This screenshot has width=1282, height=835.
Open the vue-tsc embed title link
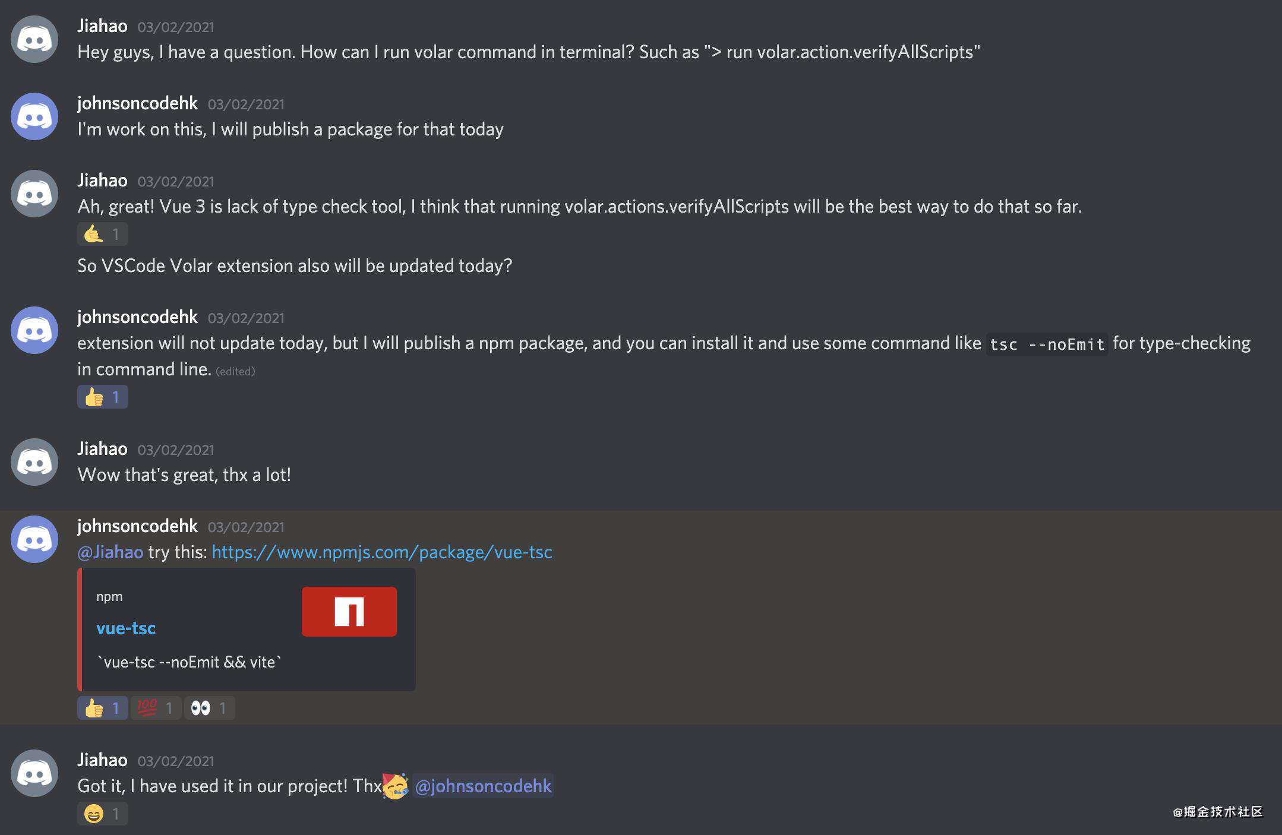coord(126,628)
